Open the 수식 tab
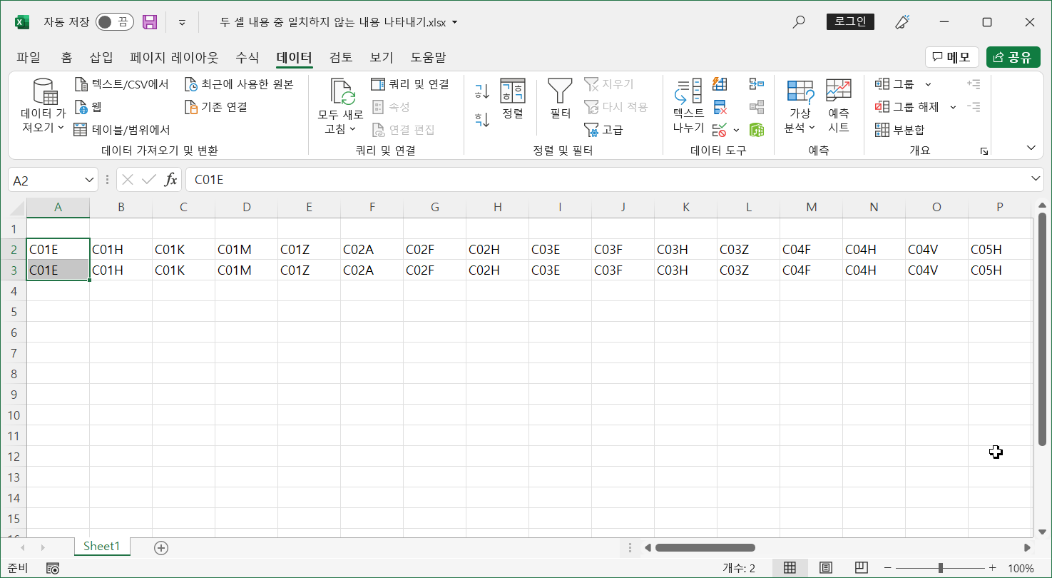 [x=247, y=58]
